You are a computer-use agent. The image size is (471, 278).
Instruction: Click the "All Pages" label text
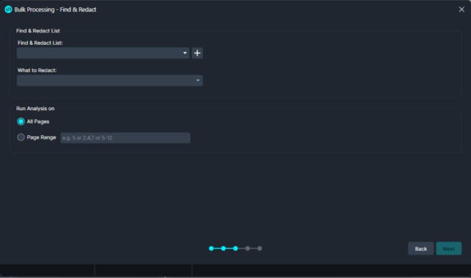[x=38, y=121]
